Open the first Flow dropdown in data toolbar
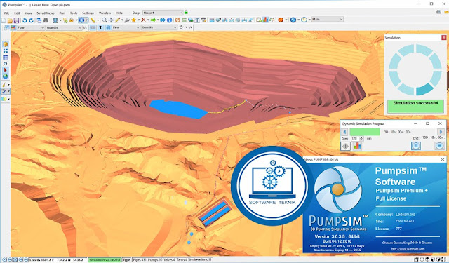This screenshot has height=263, width=449. [31, 28]
